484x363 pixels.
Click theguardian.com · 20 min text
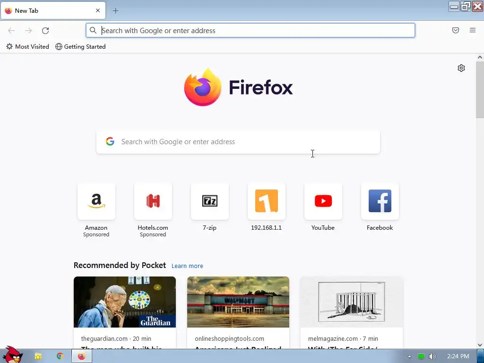tap(116, 338)
